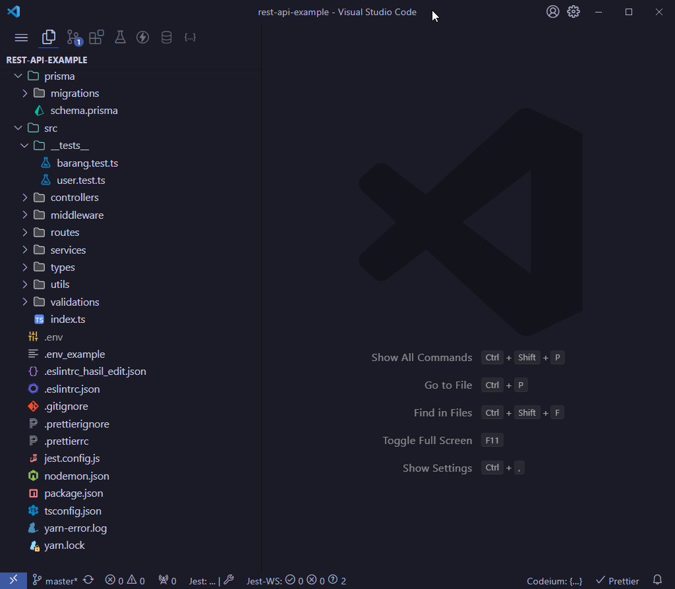Open the Explorer view icon
Image resolution: width=675 pixels, height=589 pixels.
point(49,38)
